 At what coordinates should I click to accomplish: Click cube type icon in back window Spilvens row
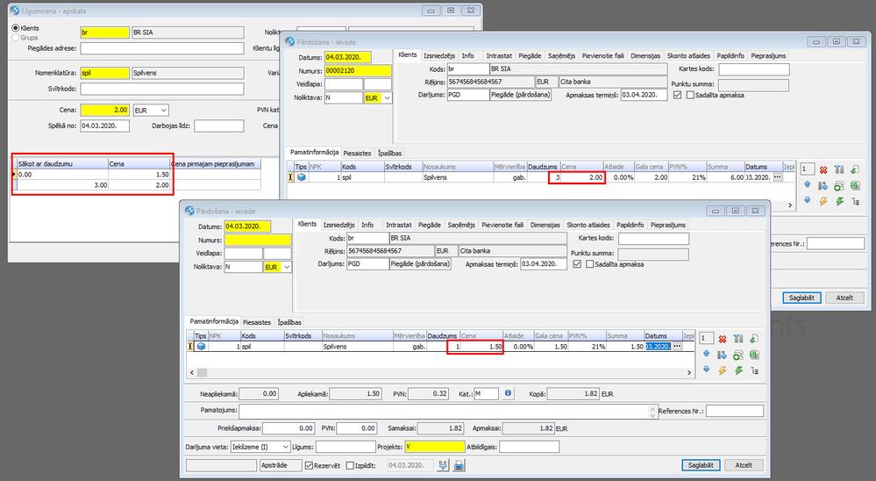pos(302,177)
